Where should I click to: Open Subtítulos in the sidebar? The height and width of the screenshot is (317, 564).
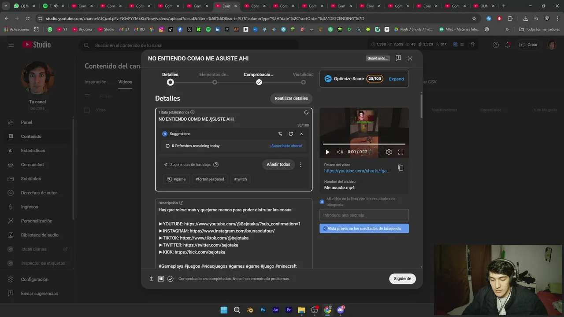pyautogui.click(x=37, y=179)
